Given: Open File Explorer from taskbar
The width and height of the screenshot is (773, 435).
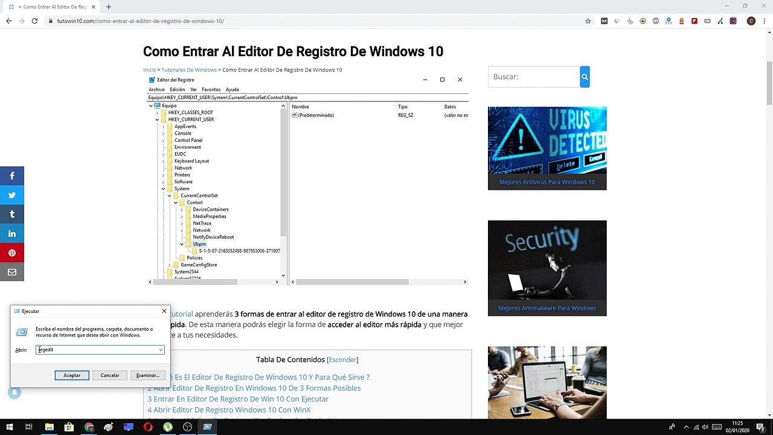Looking at the screenshot, I should pyautogui.click(x=50, y=427).
